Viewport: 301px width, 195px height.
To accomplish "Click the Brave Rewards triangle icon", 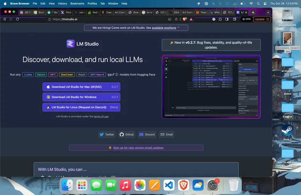I will 191,19.
